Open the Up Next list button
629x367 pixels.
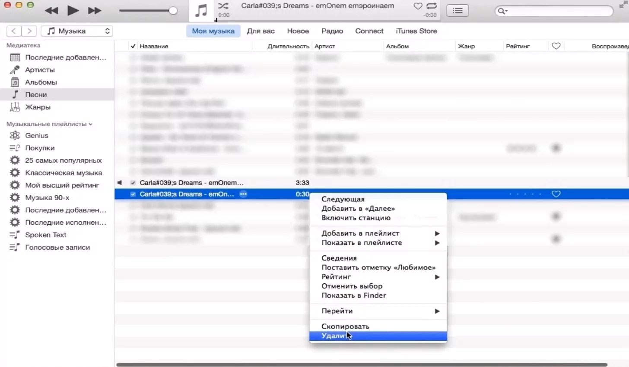[x=457, y=11]
